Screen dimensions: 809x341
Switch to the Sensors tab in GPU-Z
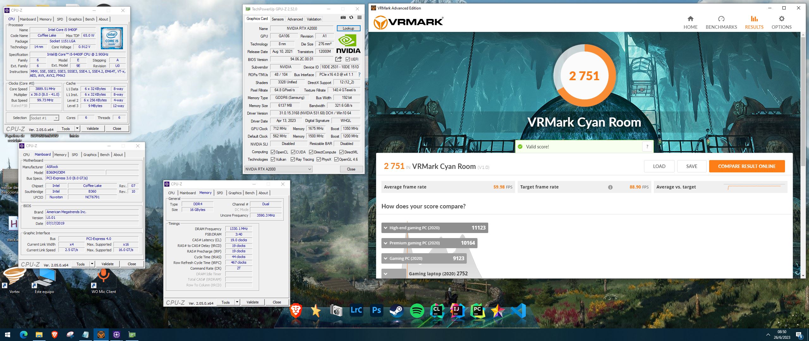(x=277, y=19)
